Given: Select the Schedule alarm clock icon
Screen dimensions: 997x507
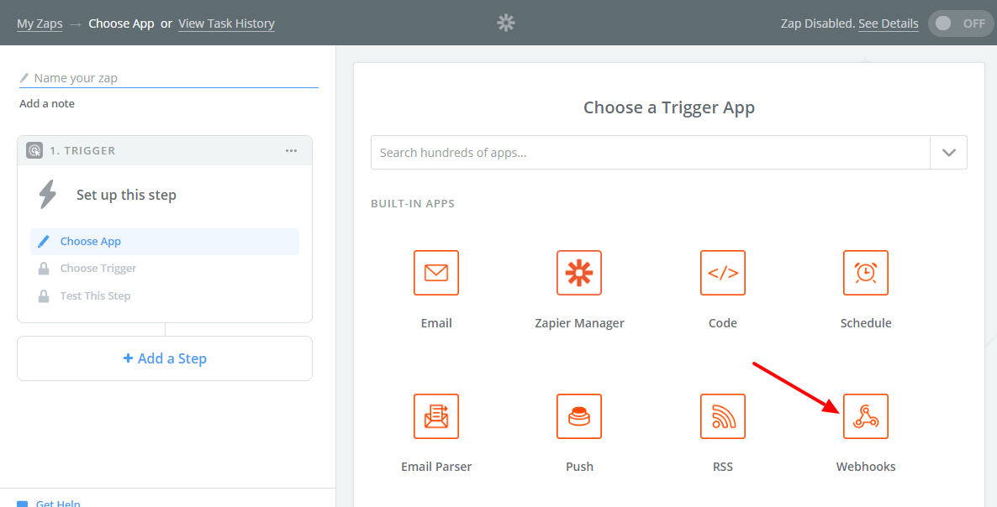Looking at the screenshot, I should pos(866,273).
